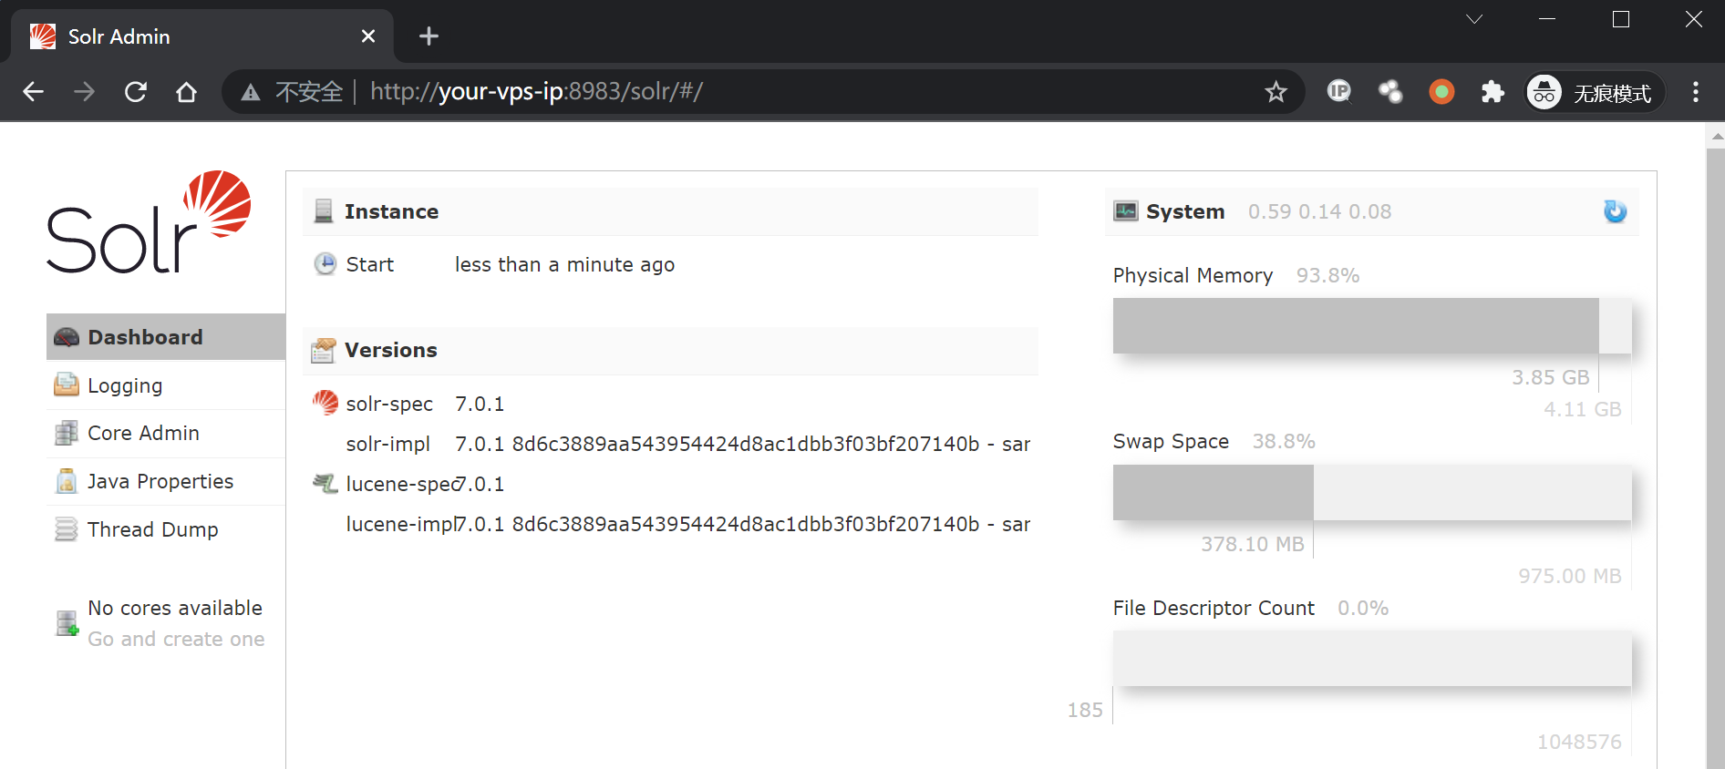Go back to previous page
The image size is (1725, 769).
point(34,92)
